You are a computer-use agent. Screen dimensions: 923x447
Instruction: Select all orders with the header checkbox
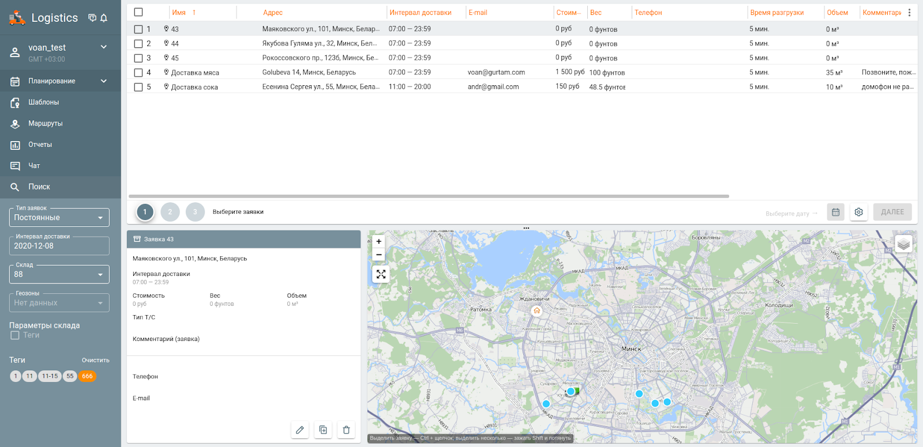(138, 12)
